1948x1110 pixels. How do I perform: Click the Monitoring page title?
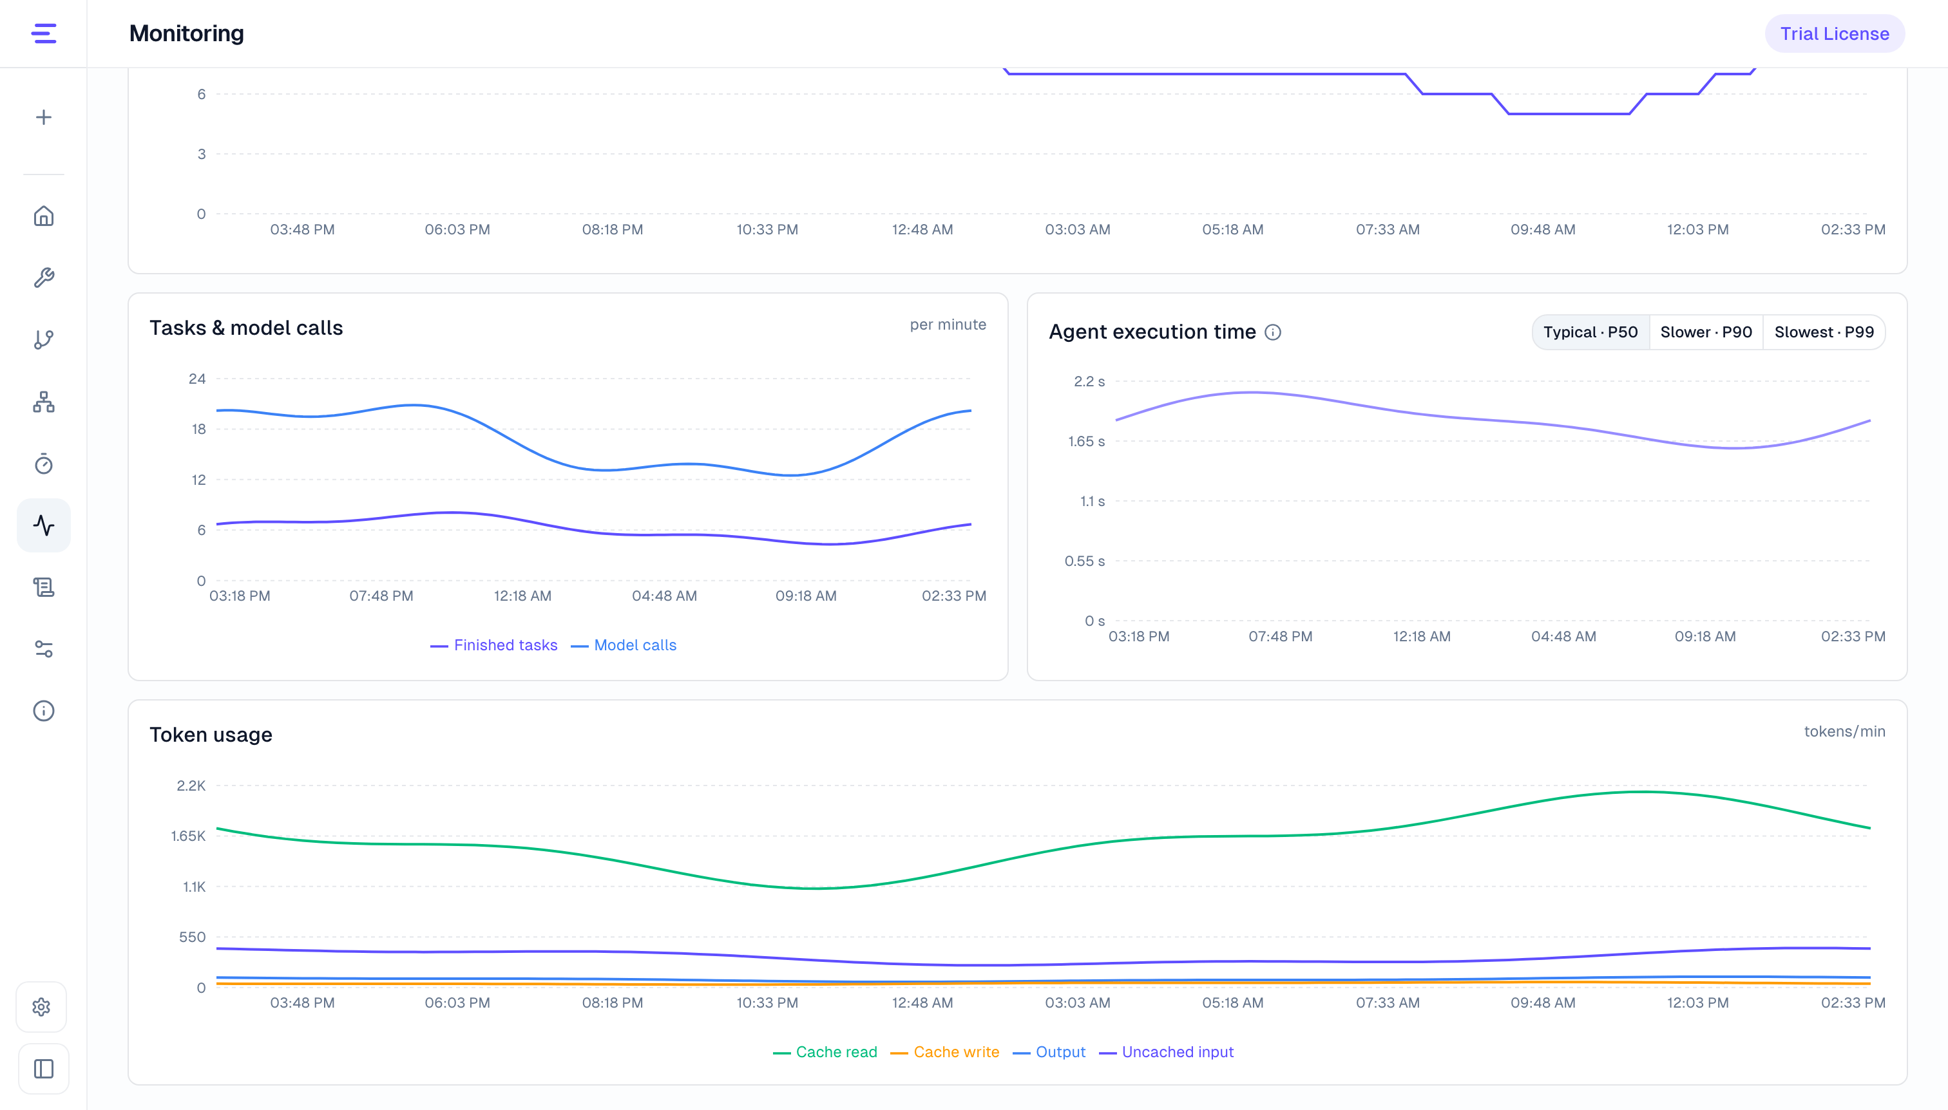pos(187,33)
